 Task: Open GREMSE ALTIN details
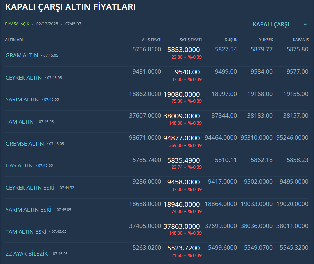tap(25, 144)
